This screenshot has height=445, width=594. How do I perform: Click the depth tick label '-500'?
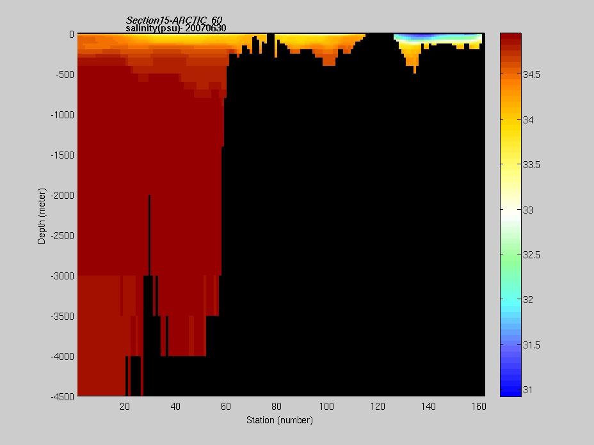65,75
